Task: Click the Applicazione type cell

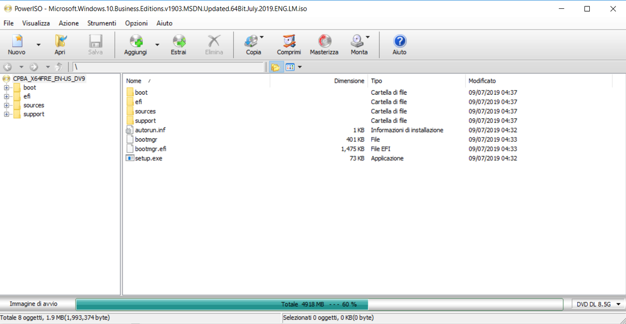Action: 387,158
